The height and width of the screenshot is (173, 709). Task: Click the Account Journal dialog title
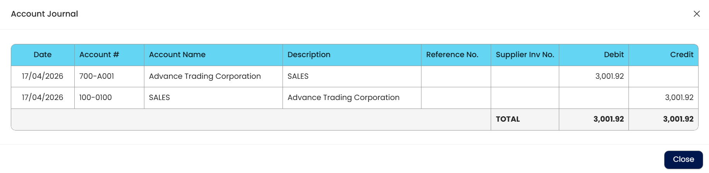point(45,14)
